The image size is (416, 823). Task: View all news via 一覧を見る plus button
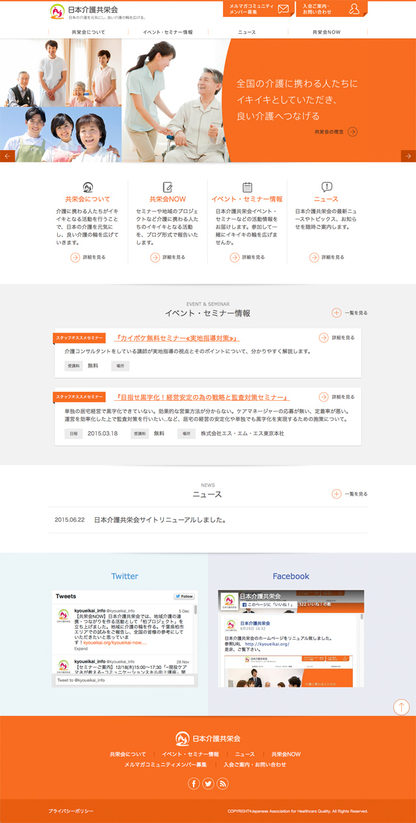[337, 494]
